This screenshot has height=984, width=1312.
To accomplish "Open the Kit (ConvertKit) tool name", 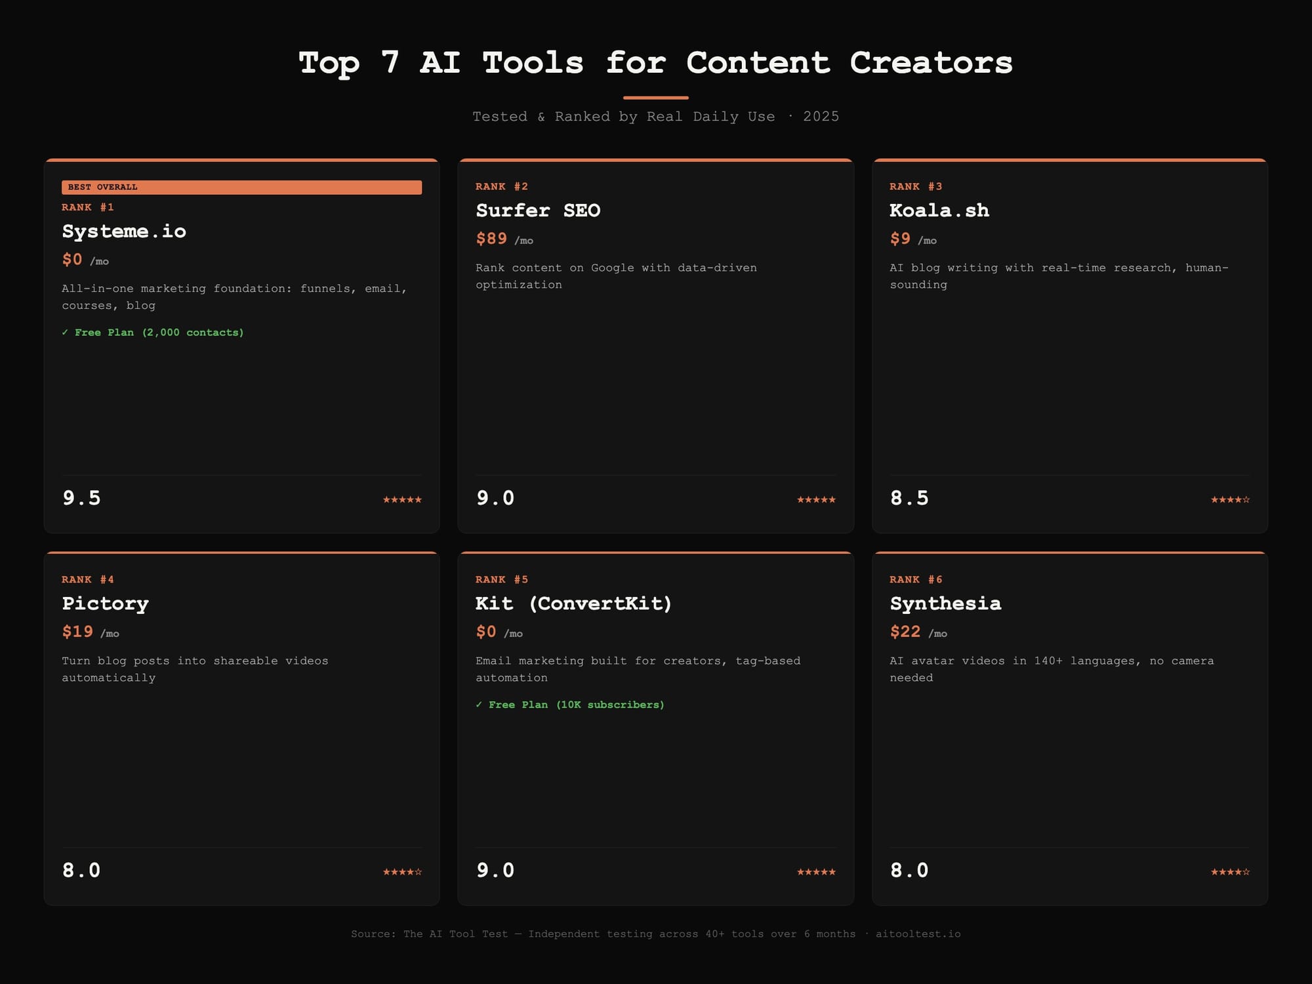I will click(574, 604).
